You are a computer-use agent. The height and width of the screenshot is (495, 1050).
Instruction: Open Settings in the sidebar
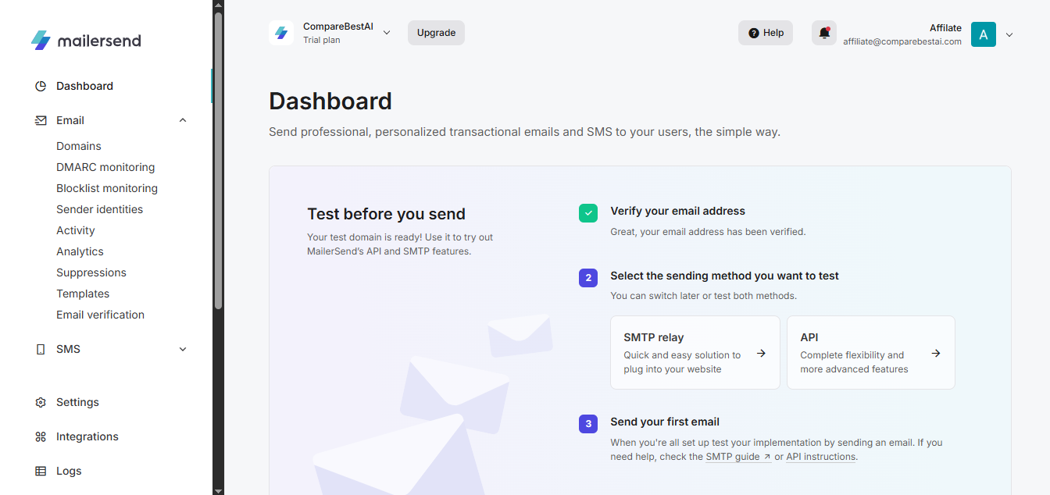click(77, 402)
